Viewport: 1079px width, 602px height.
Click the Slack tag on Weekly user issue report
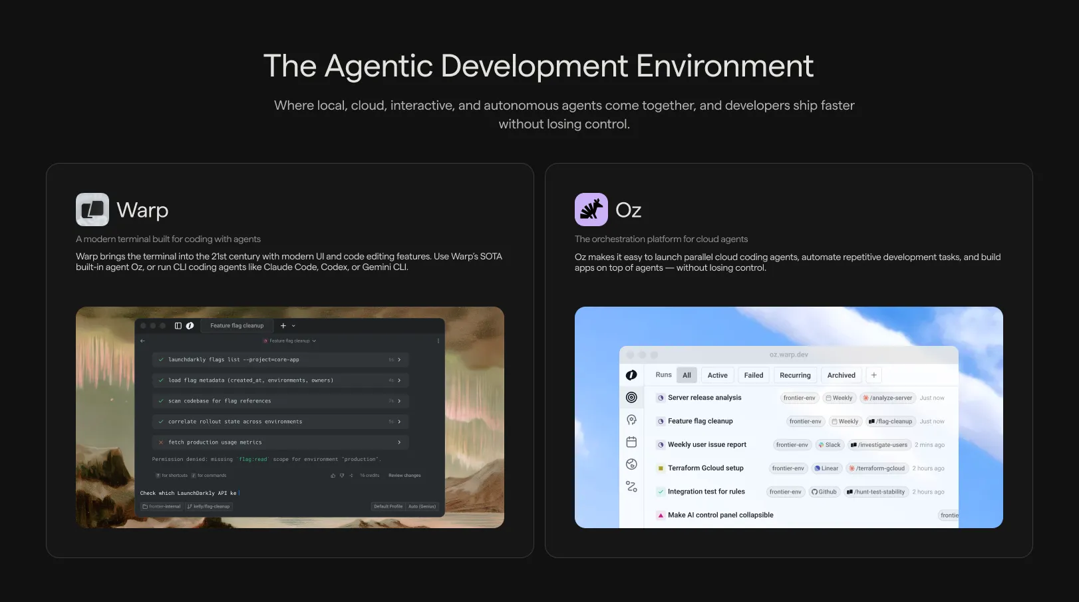[829, 444]
